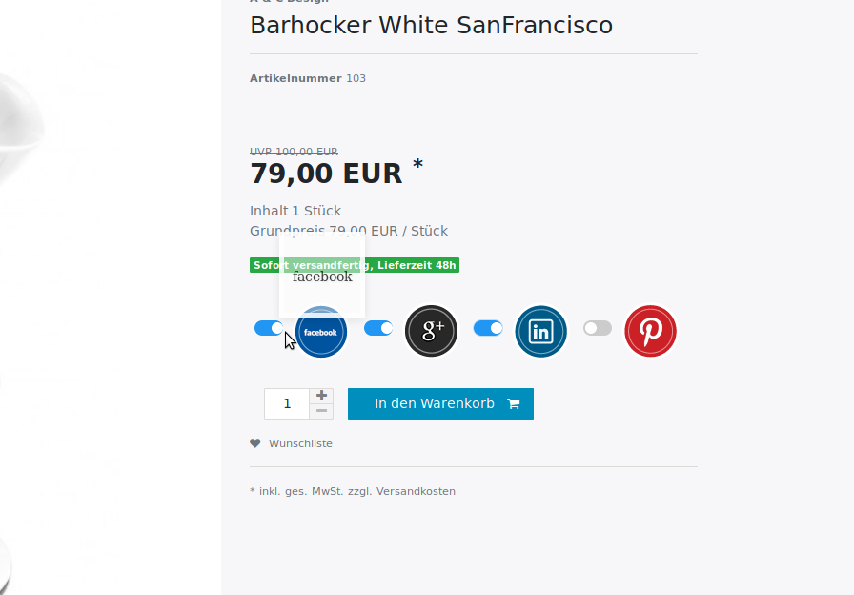Disable the Facebook sharing toggle

click(x=269, y=328)
